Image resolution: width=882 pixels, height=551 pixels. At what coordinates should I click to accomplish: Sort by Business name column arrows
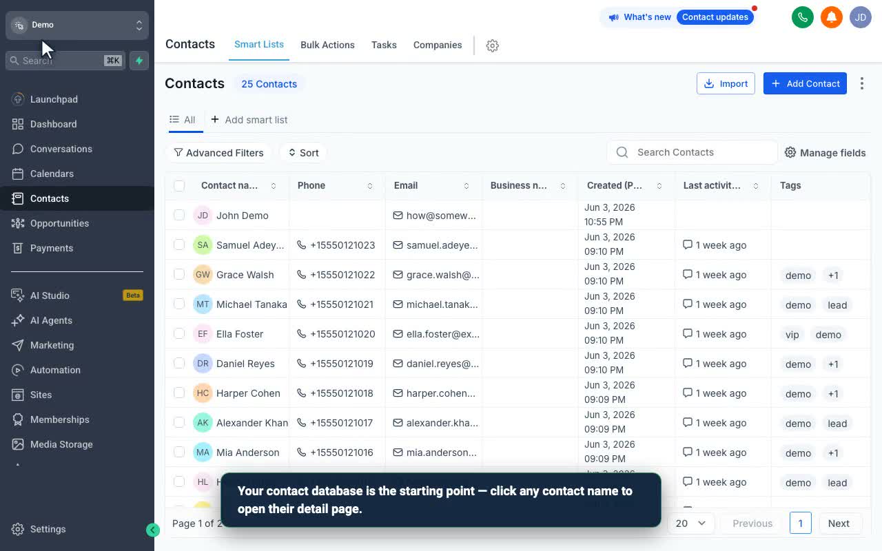(563, 186)
